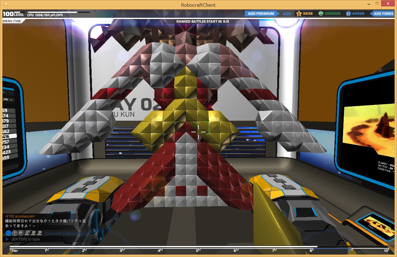Click the ADD FUNDS button
Image resolution: width=397 pixels, height=257 pixels.
[x=382, y=13]
